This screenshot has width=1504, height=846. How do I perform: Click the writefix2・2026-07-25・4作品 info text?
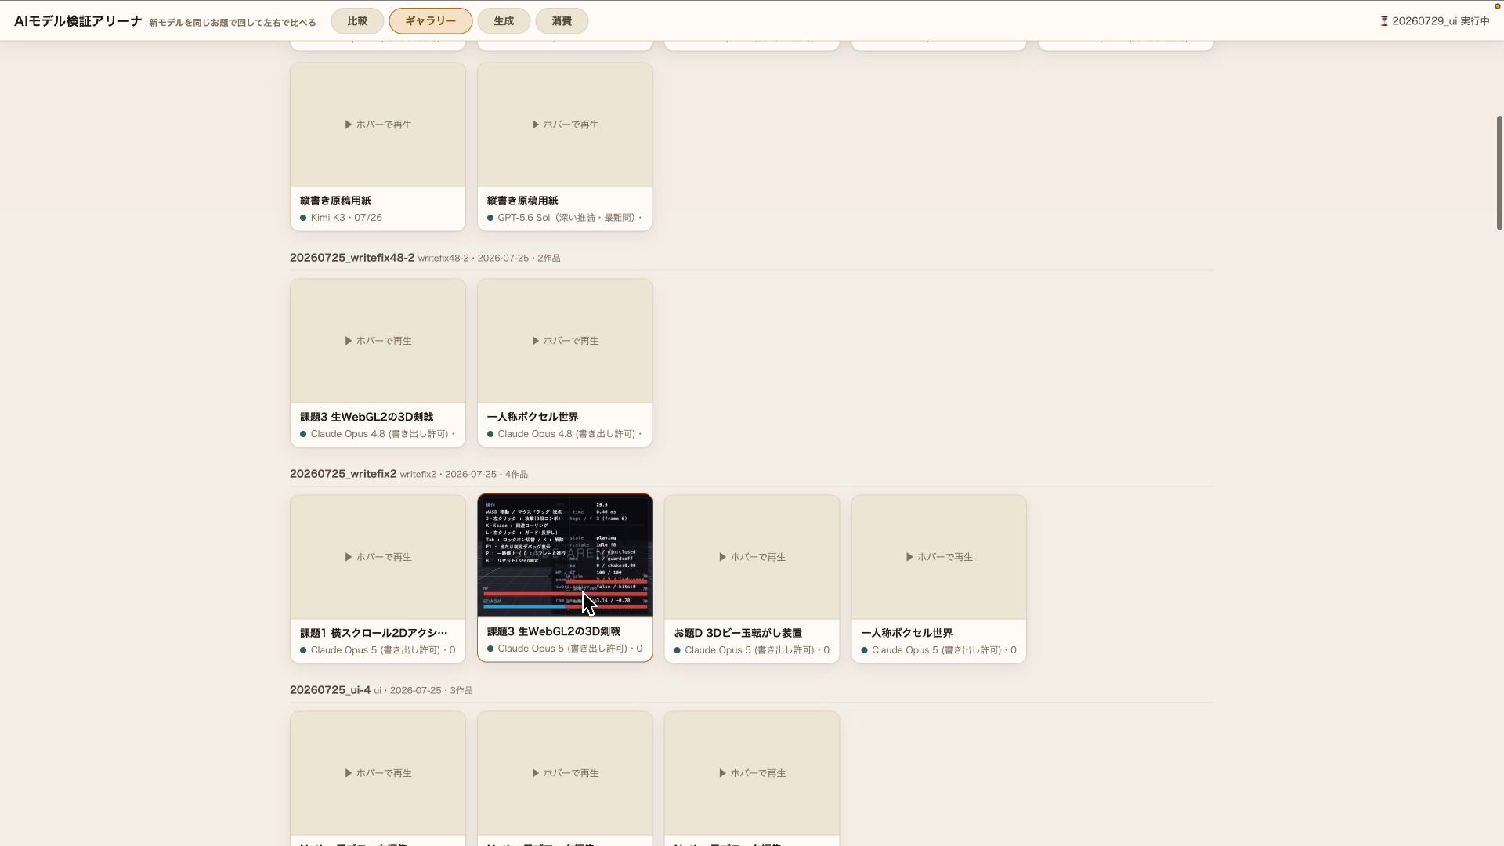tap(464, 474)
